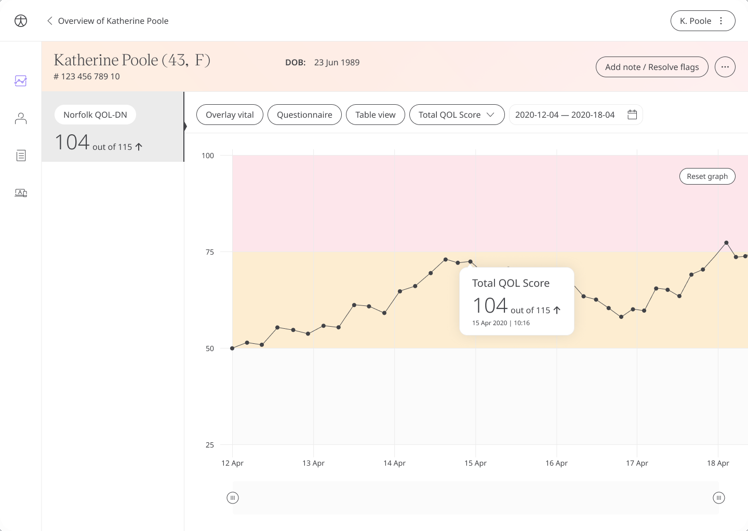This screenshot has height=531, width=748.
Task: Open the documents list sidebar icon
Action: pos(21,156)
